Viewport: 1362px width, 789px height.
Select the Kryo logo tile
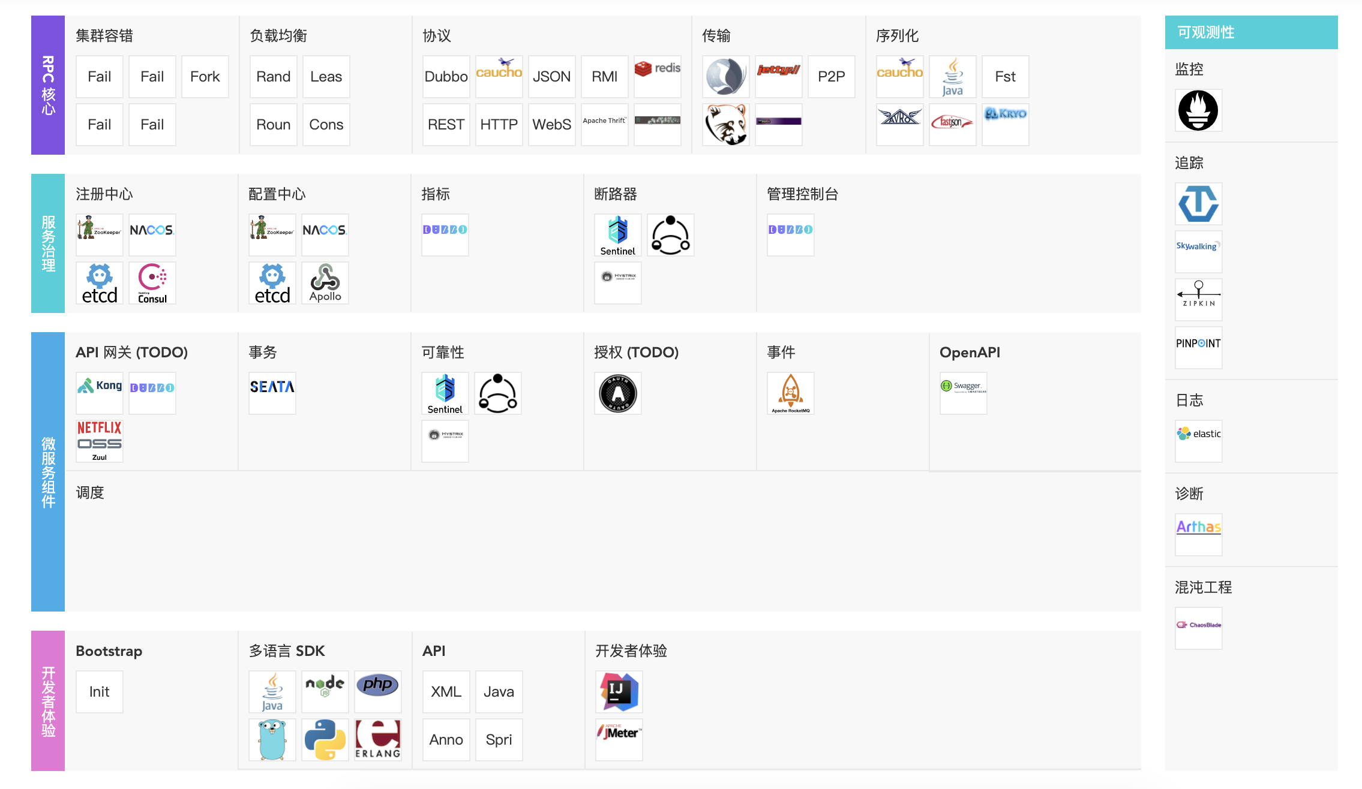coord(1005,125)
